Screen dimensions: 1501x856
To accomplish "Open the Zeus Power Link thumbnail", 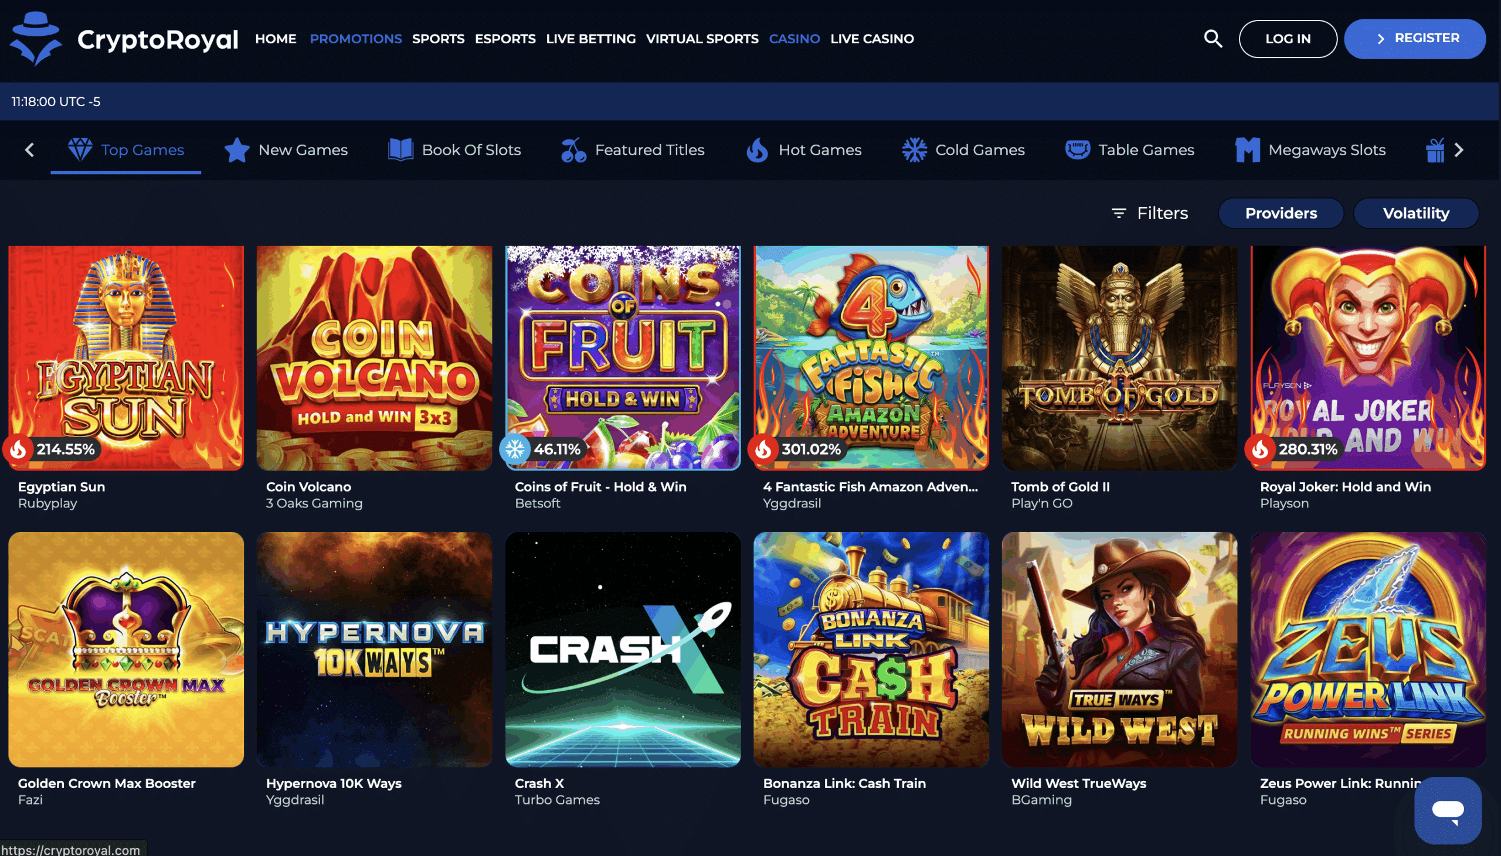I will click(1368, 649).
